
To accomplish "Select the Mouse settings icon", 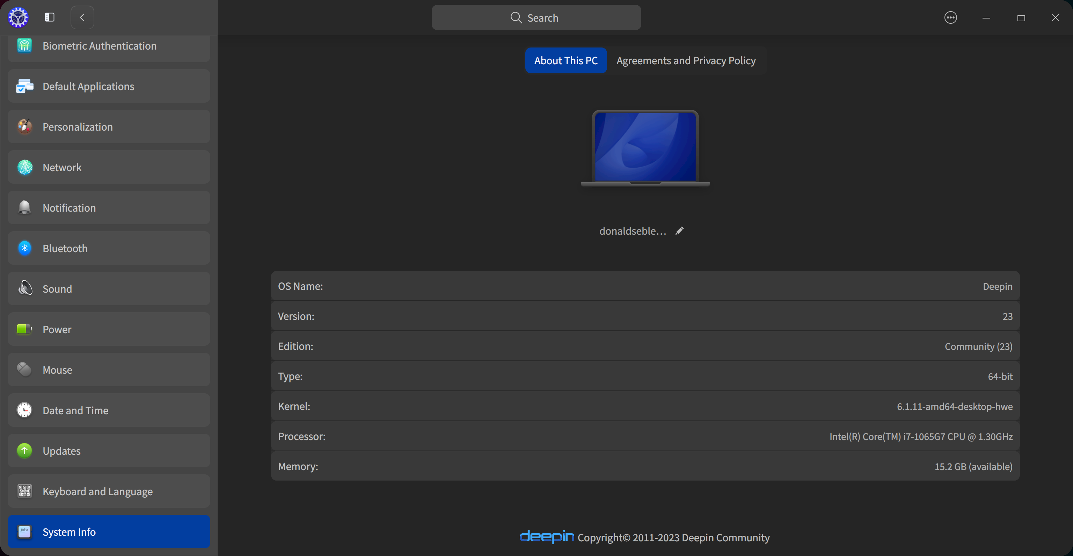I will tap(24, 370).
